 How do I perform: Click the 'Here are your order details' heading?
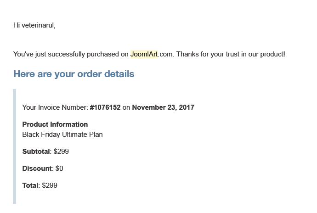(x=74, y=74)
